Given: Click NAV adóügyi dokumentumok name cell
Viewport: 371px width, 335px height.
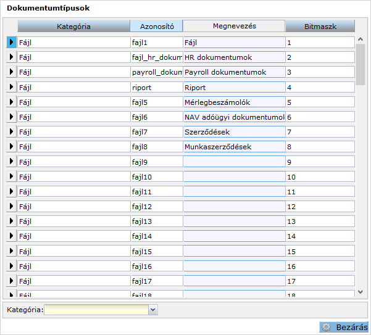Looking at the screenshot, I should click(x=234, y=117).
